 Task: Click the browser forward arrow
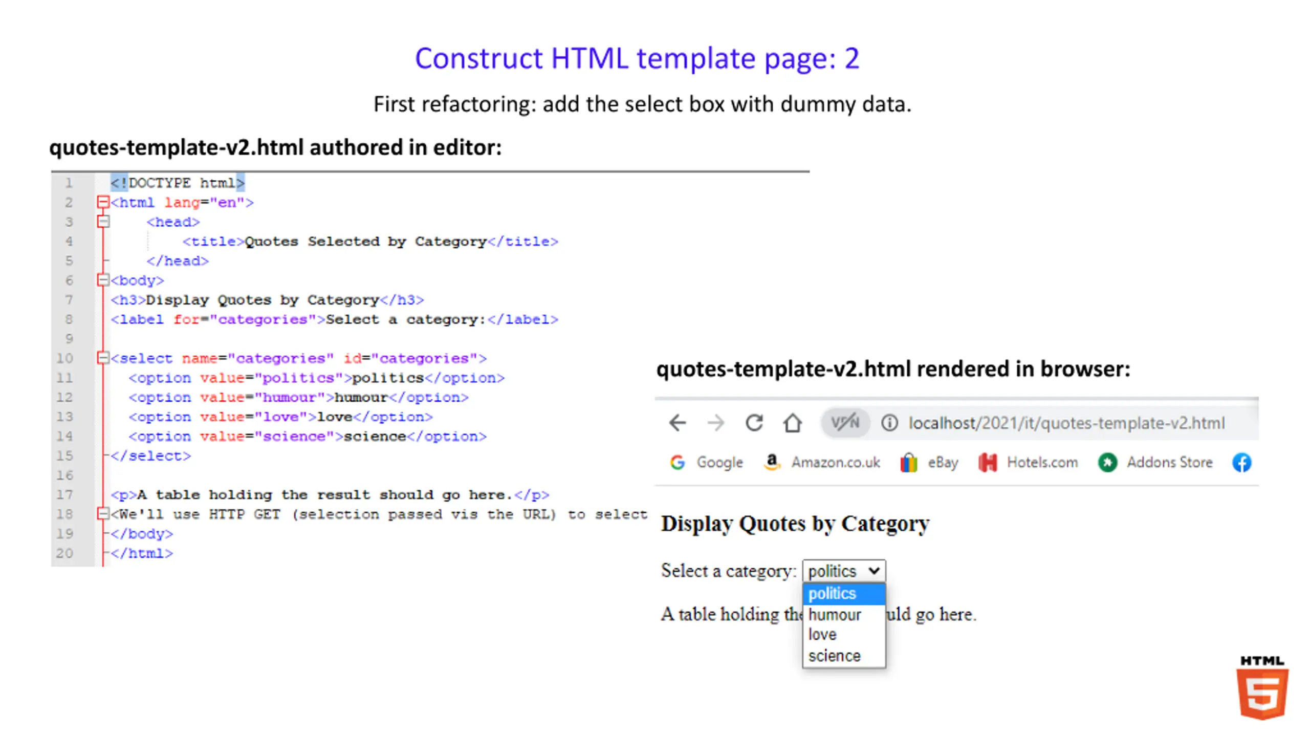[x=715, y=423]
